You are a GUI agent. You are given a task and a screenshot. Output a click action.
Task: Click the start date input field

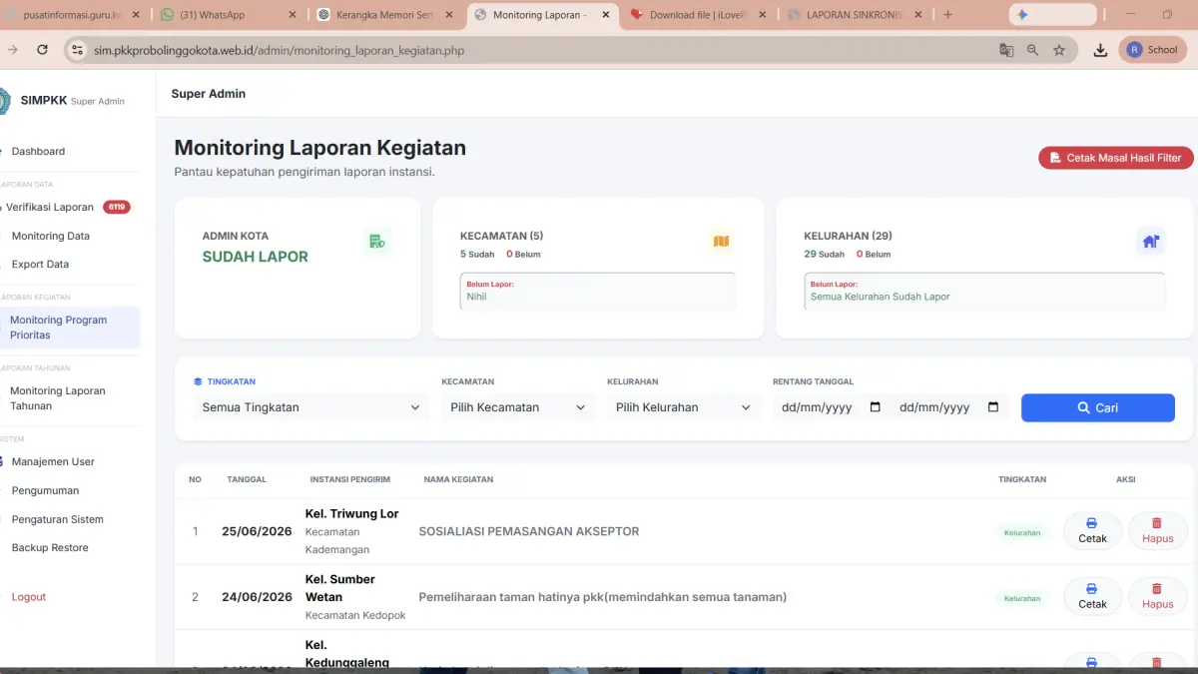[x=831, y=407]
